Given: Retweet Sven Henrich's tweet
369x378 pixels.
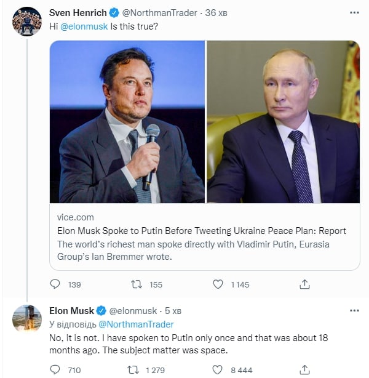Looking at the screenshot, I should (x=138, y=284).
